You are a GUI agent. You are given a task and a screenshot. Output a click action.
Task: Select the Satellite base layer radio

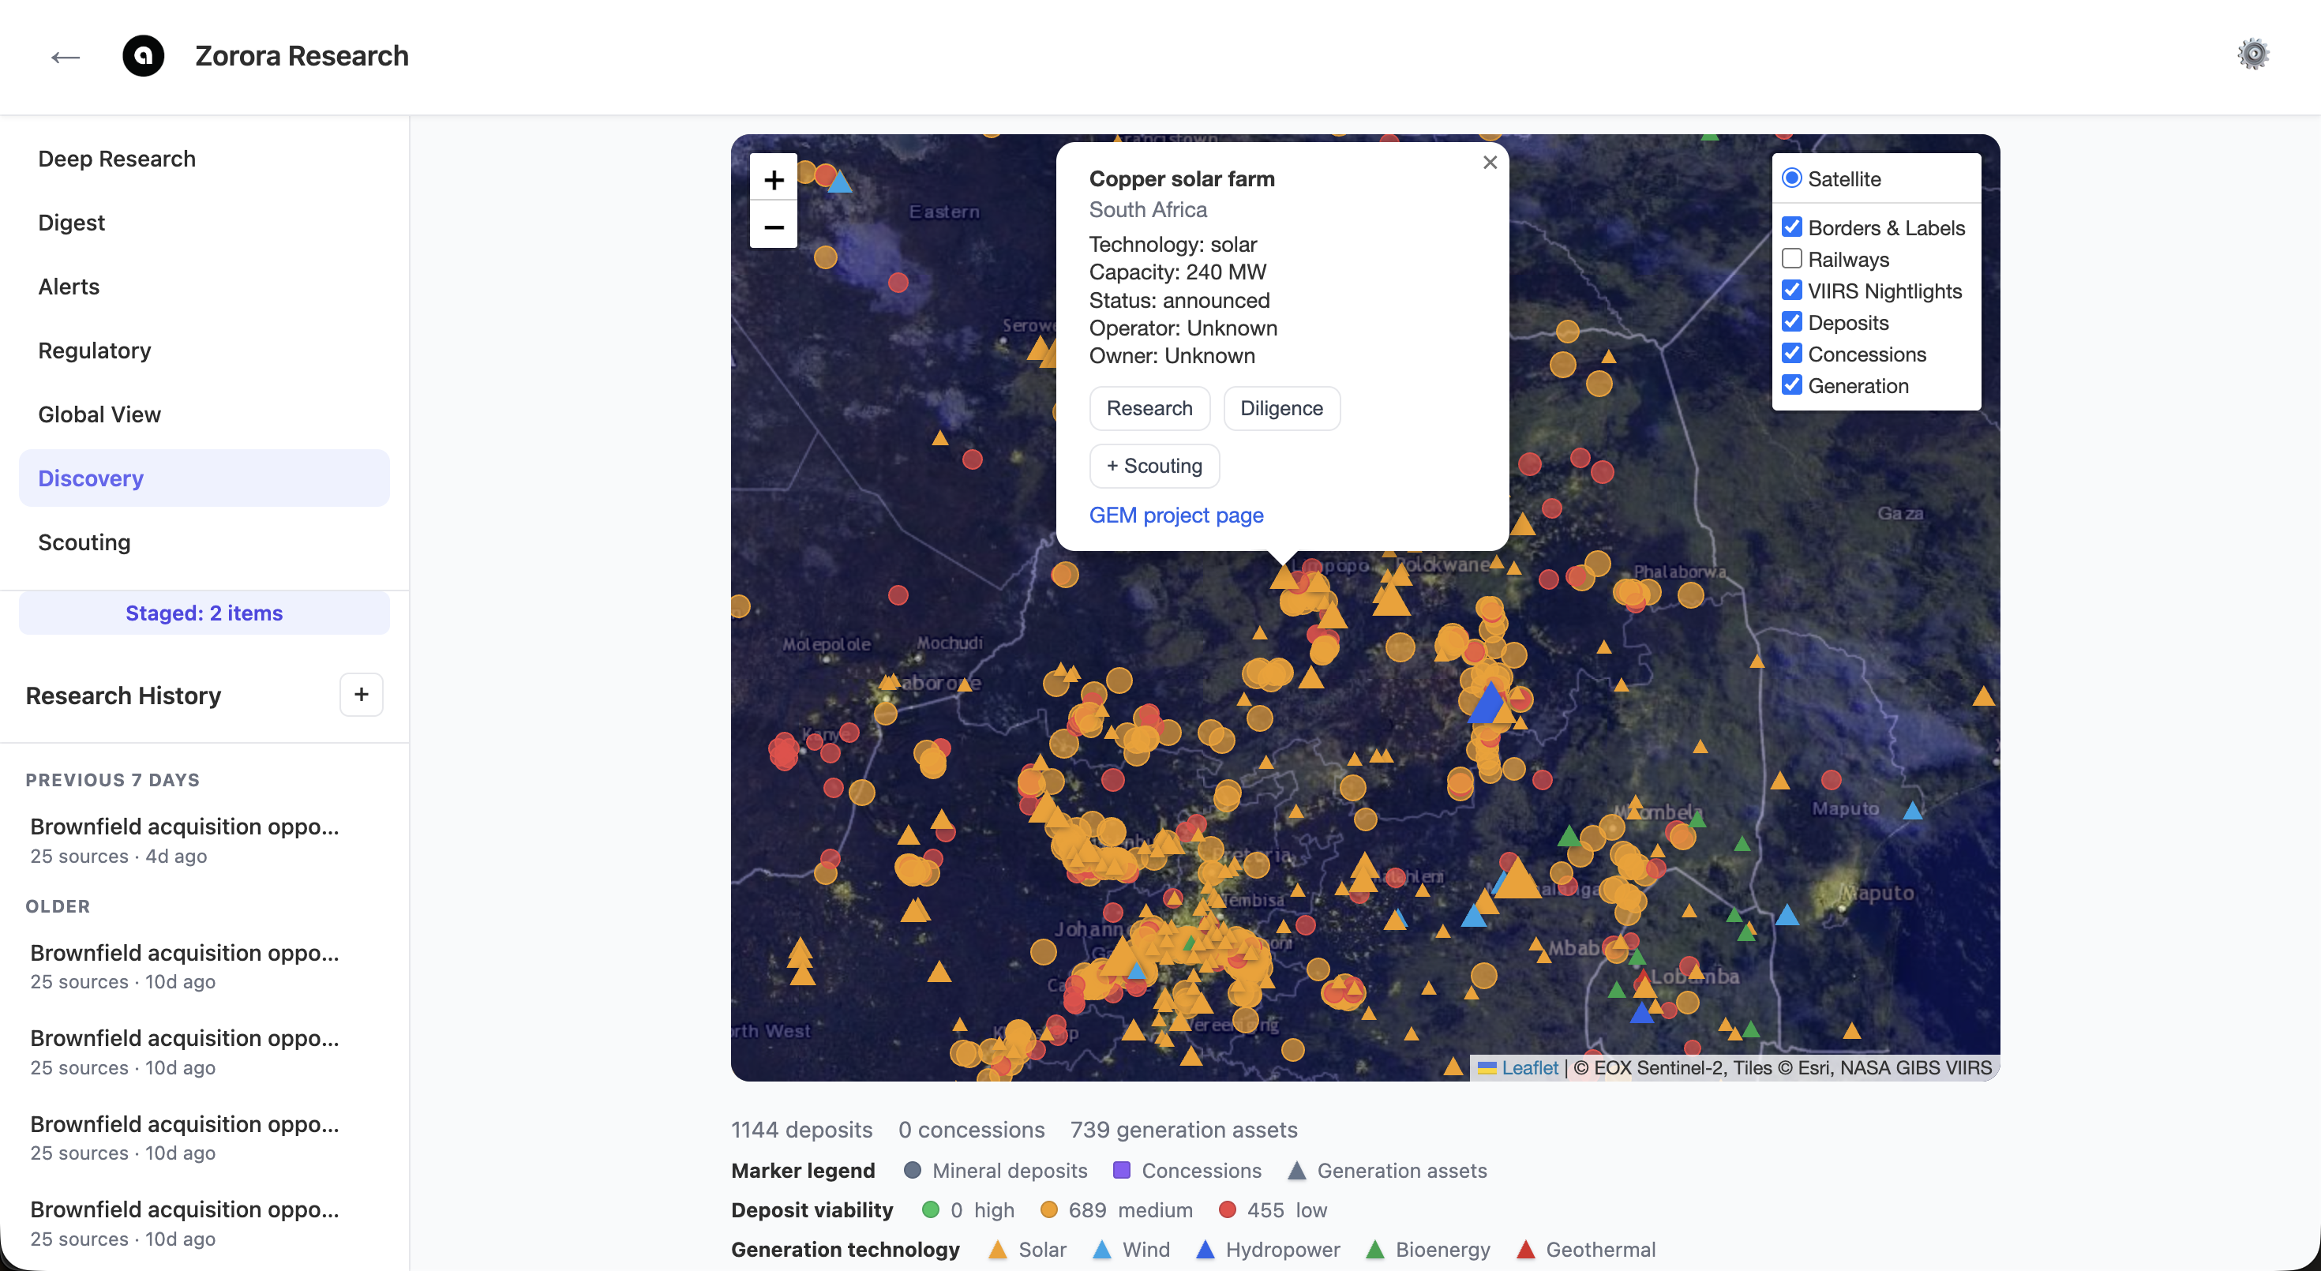click(x=1792, y=178)
